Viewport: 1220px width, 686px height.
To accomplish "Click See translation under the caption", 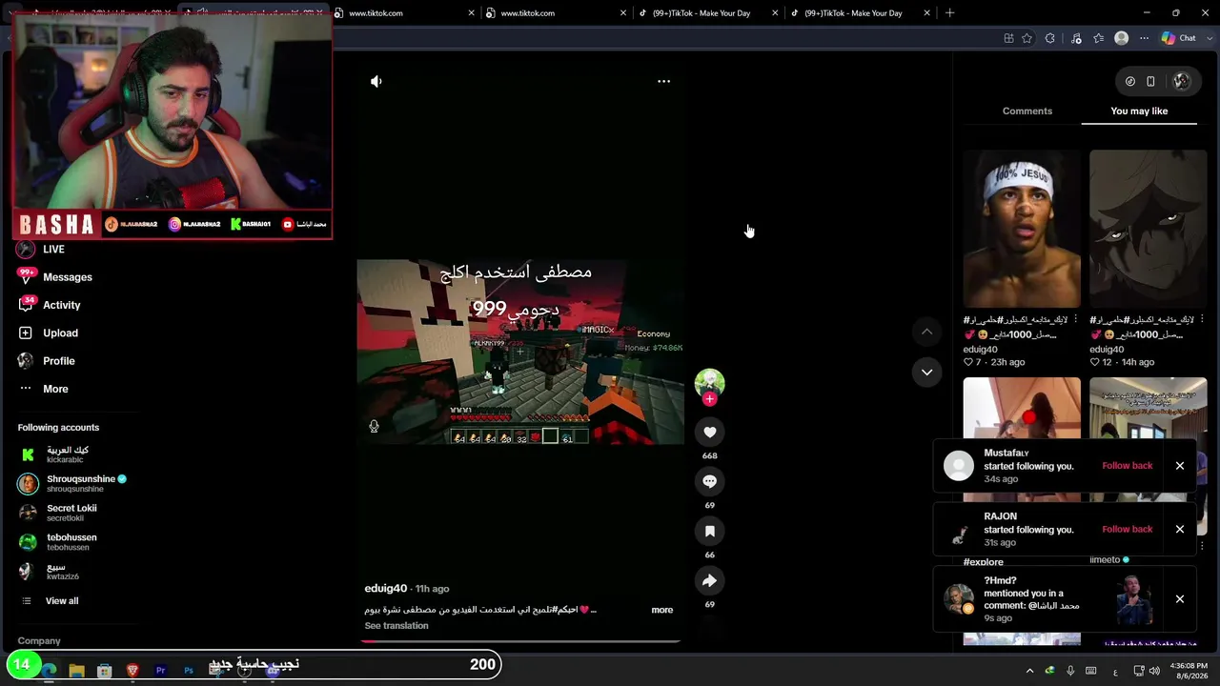I will [396, 626].
